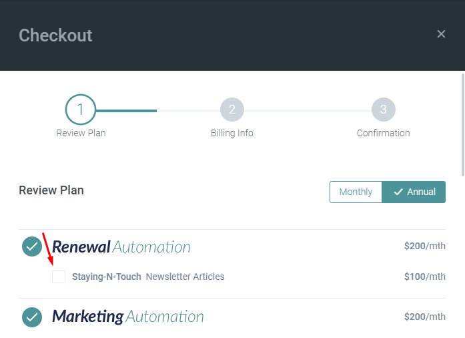Go to the Billing Info step label
The height and width of the screenshot is (338, 465).
(x=232, y=133)
